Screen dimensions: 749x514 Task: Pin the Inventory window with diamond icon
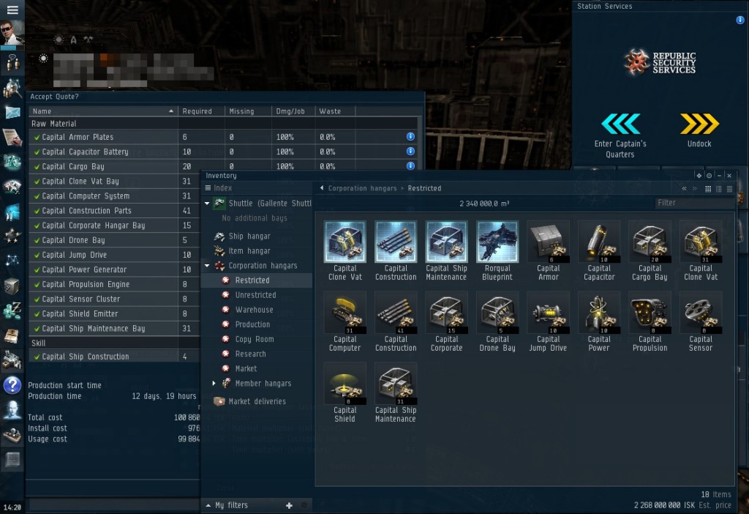click(699, 176)
